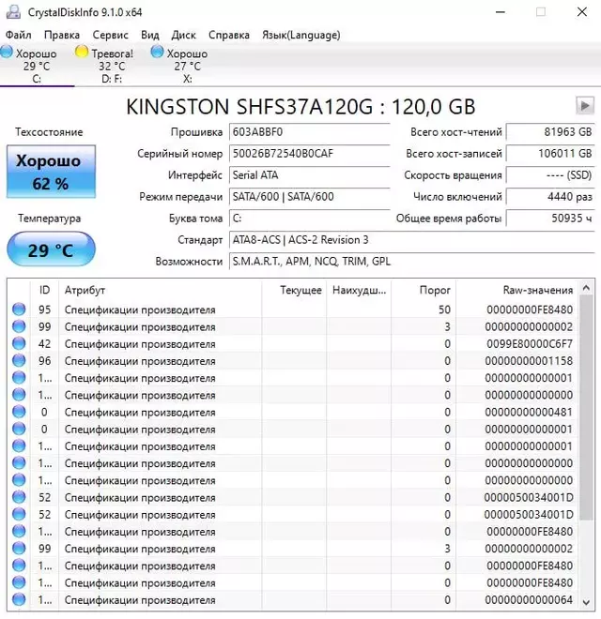Open the Сервис menu
601x619 pixels.
click(110, 35)
